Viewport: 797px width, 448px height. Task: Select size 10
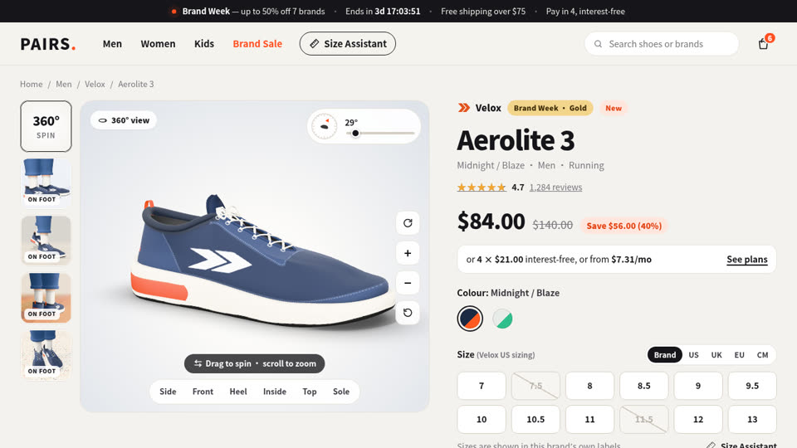[x=482, y=419]
